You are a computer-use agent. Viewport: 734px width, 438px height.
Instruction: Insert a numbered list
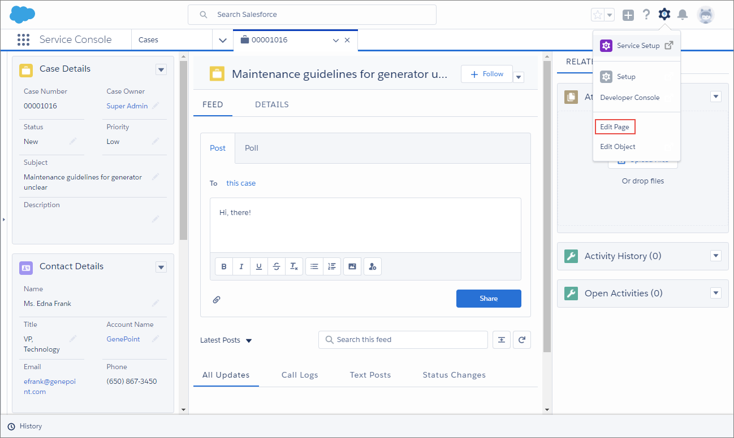pyautogui.click(x=332, y=266)
